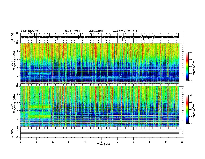Viewport: 205px width, 159px height.
Task: Click the time axis tick label '5'
Action: (101, 142)
